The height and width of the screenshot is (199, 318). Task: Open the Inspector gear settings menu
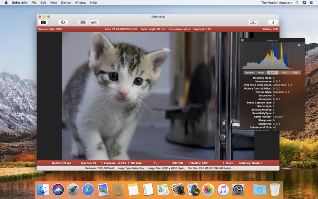(x=300, y=45)
